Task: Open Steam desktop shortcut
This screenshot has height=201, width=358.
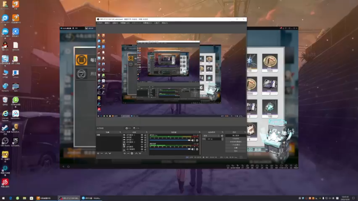Action: 5,130
